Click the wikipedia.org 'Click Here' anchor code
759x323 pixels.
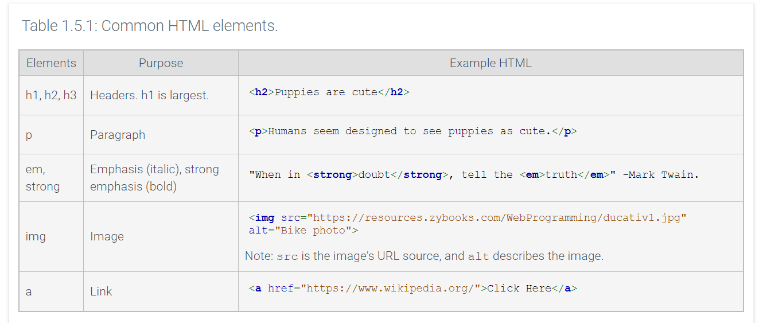click(x=412, y=289)
